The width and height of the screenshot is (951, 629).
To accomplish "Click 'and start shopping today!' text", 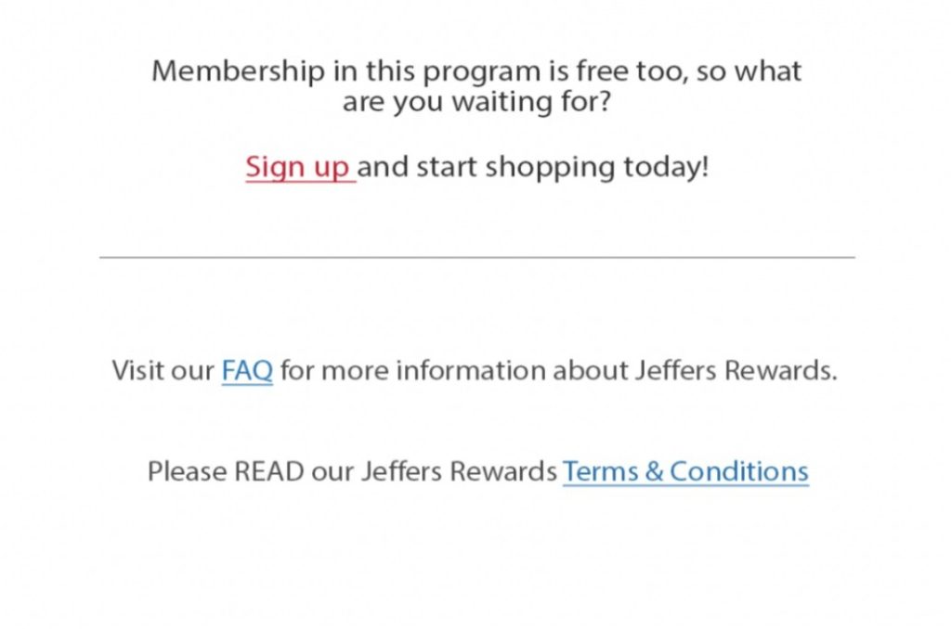I will (533, 167).
